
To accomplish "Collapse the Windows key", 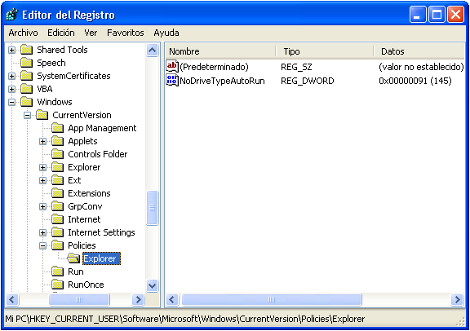I will [11, 102].
